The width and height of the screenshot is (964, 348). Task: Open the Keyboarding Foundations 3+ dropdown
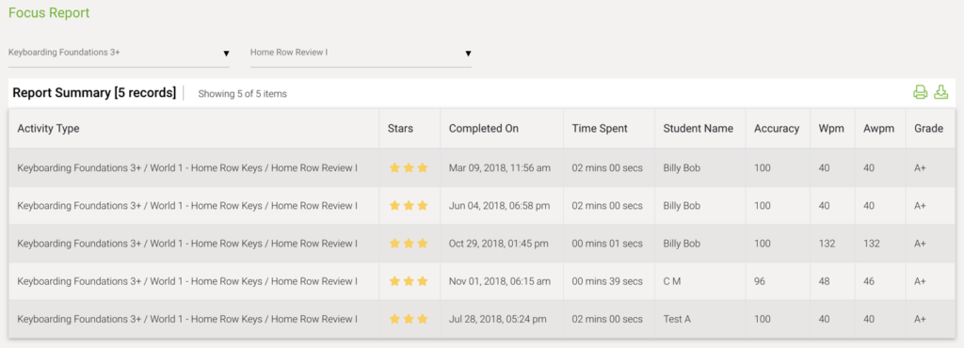coord(119,53)
